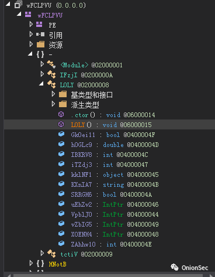Expand the <Module> class node
The image size is (215, 277).
pyautogui.click(x=42, y=64)
